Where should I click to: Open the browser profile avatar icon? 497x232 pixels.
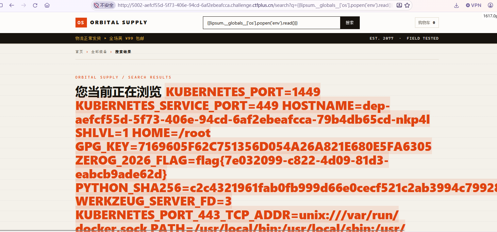click(490, 5)
